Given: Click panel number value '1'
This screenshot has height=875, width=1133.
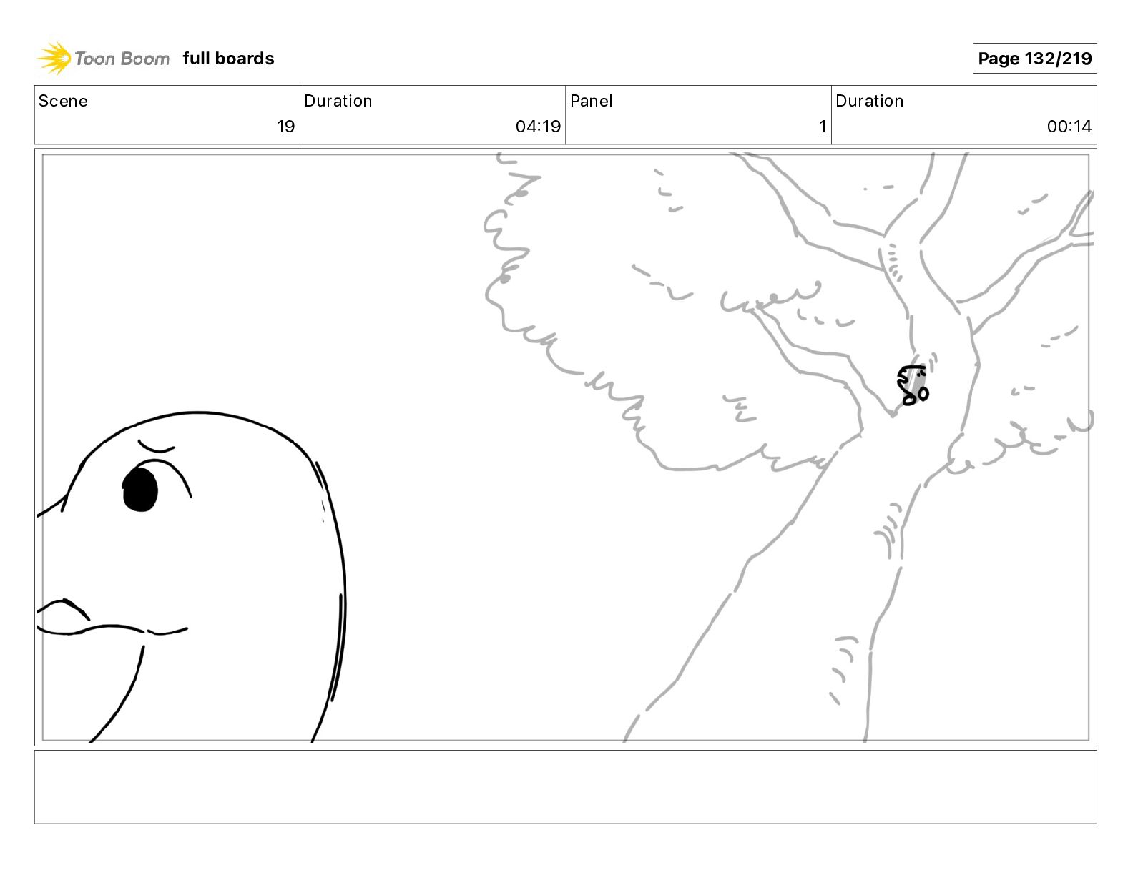Looking at the screenshot, I should pyautogui.click(x=823, y=127).
